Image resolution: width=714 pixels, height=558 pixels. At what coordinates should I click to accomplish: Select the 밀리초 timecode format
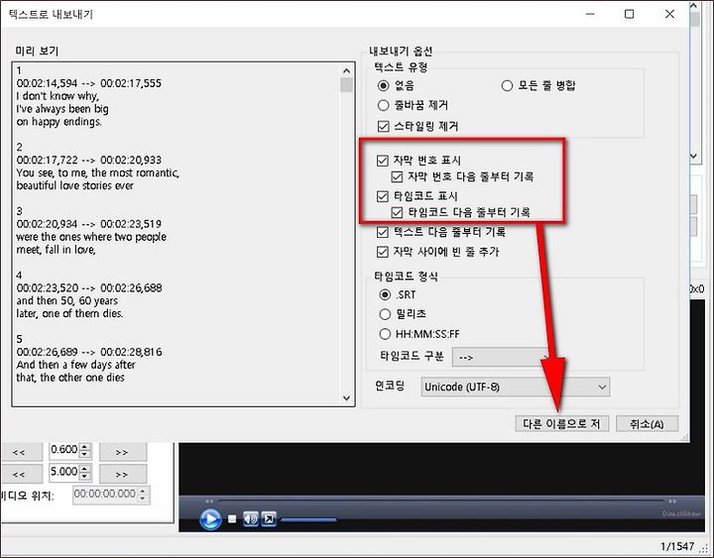click(385, 314)
